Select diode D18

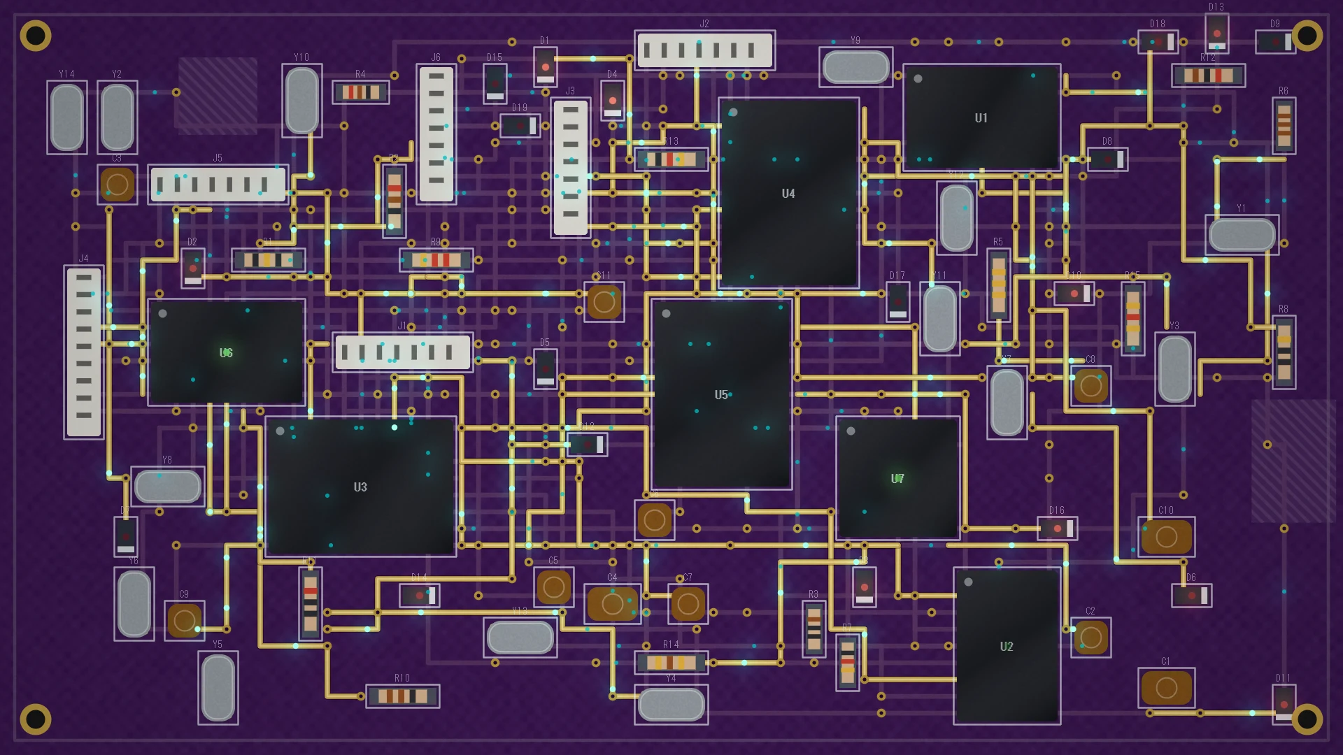[x=1158, y=42]
